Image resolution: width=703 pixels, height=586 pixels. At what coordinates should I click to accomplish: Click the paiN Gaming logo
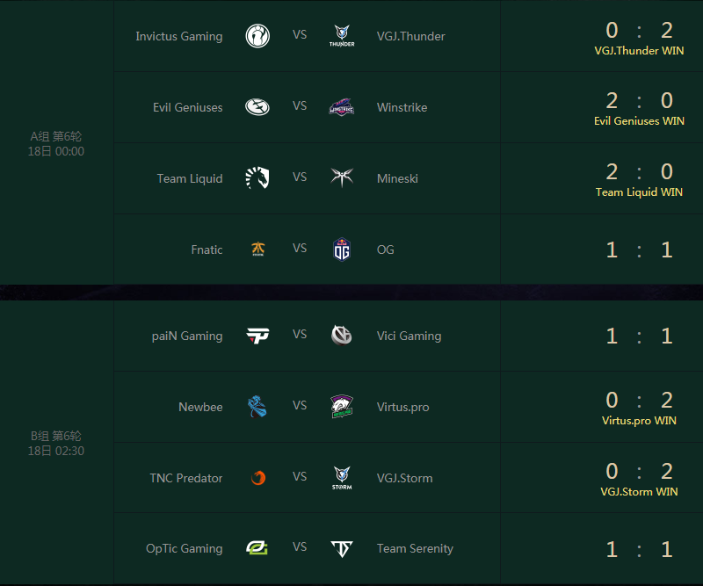tap(257, 336)
